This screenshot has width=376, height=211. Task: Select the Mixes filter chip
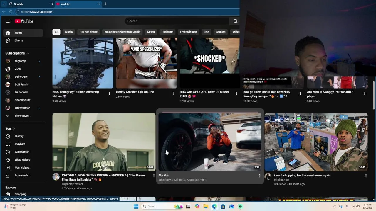tap(151, 32)
